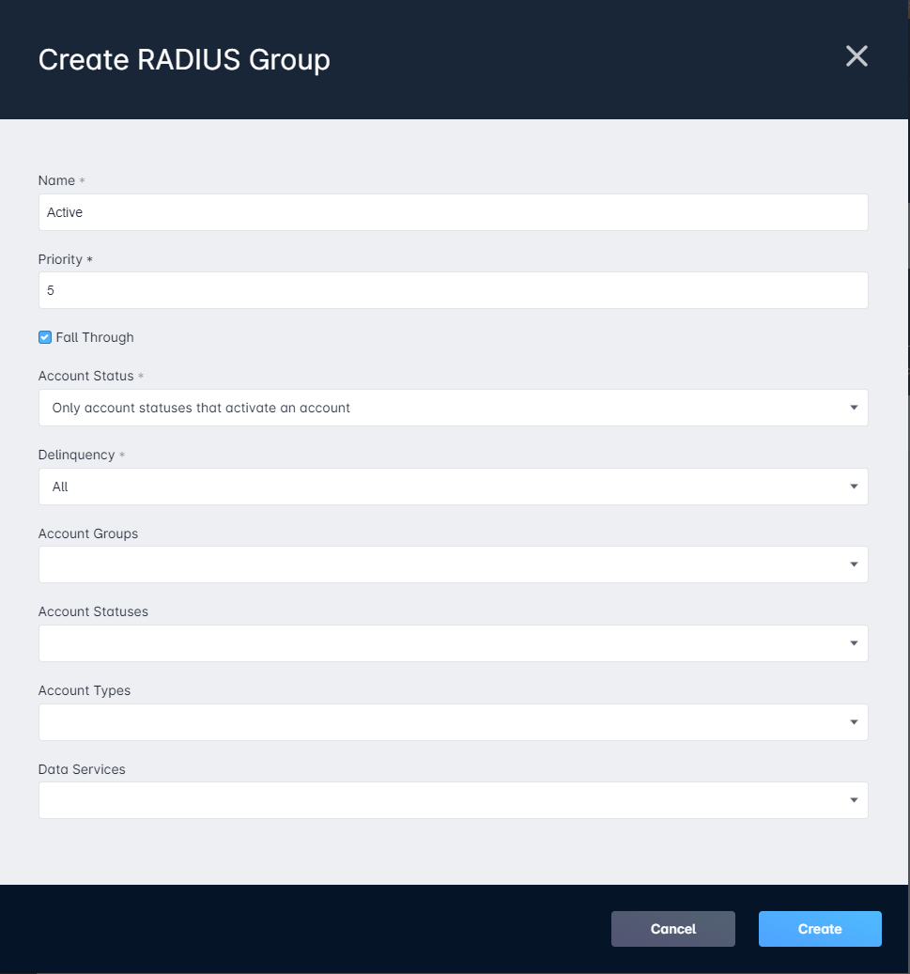
Task: Expand the Account Groups dropdown
Action: pyautogui.click(x=453, y=564)
